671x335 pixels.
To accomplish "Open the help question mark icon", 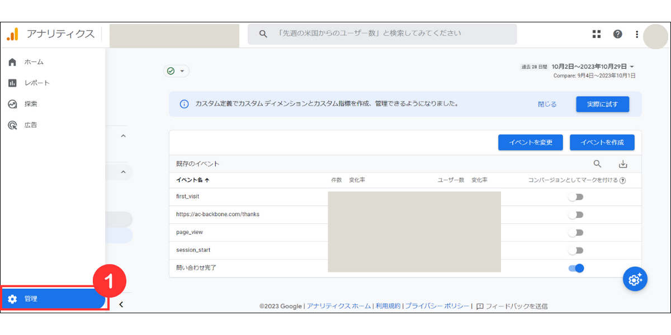I will pos(617,34).
